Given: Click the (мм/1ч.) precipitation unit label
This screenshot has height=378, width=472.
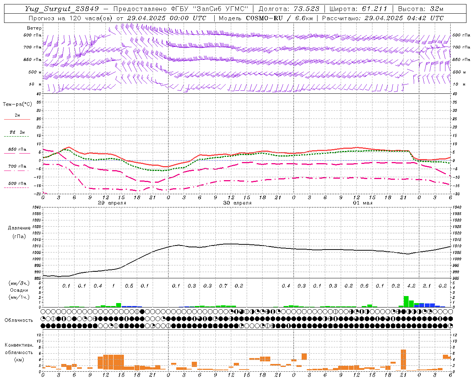Looking at the screenshot, I should coord(19,297).
